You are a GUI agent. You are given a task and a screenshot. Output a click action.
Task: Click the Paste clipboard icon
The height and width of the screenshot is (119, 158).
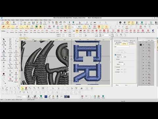point(57,23)
